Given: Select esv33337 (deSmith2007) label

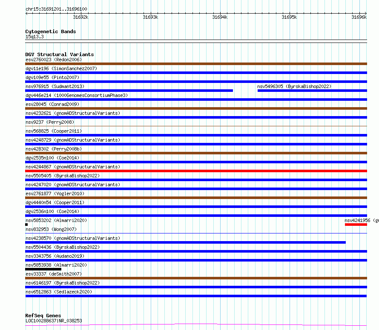Looking at the screenshot, I should click(x=54, y=274).
